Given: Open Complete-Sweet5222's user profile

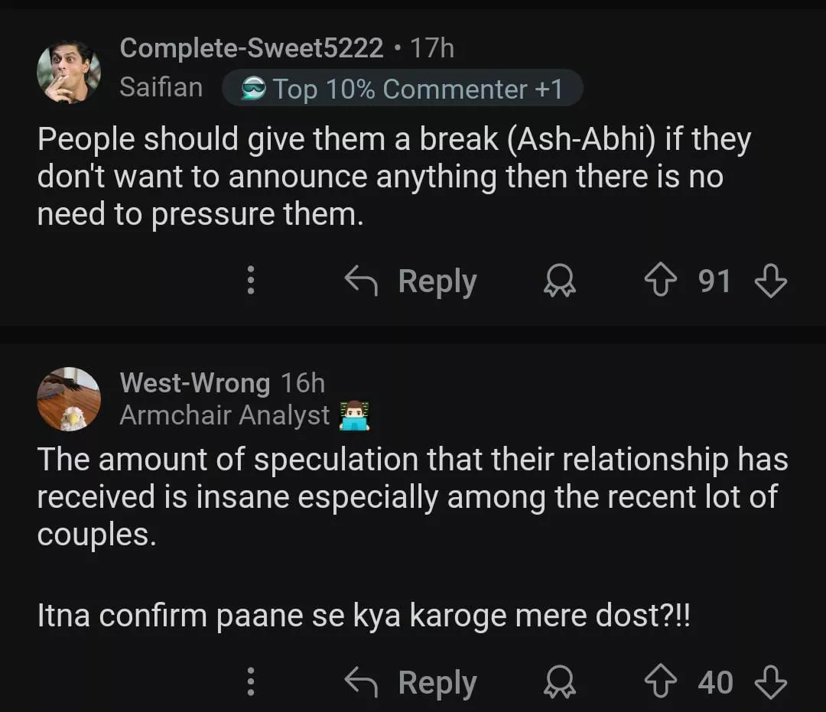Looking at the screenshot, I should (252, 48).
